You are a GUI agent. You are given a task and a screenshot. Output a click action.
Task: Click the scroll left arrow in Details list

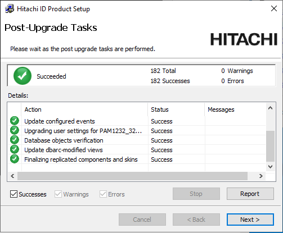[12, 176]
